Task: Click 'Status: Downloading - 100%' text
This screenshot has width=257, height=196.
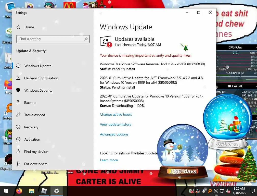Action: point(122,106)
